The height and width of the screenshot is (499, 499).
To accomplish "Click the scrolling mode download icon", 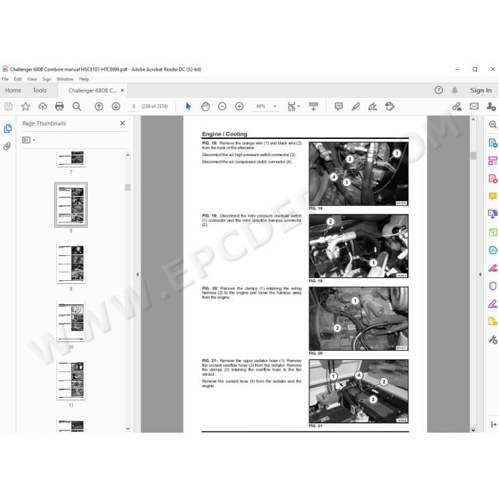I will point(314,106).
